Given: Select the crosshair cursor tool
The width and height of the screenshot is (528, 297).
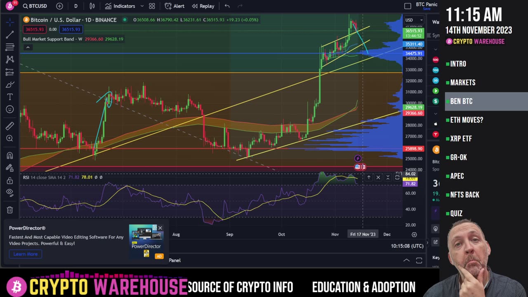Looking at the screenshot, I should click(10, 21).
